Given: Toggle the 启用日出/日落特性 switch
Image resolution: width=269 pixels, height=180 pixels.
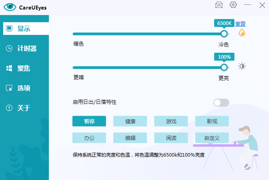Looking at the screenshot, I should click(x=221, y=103).
